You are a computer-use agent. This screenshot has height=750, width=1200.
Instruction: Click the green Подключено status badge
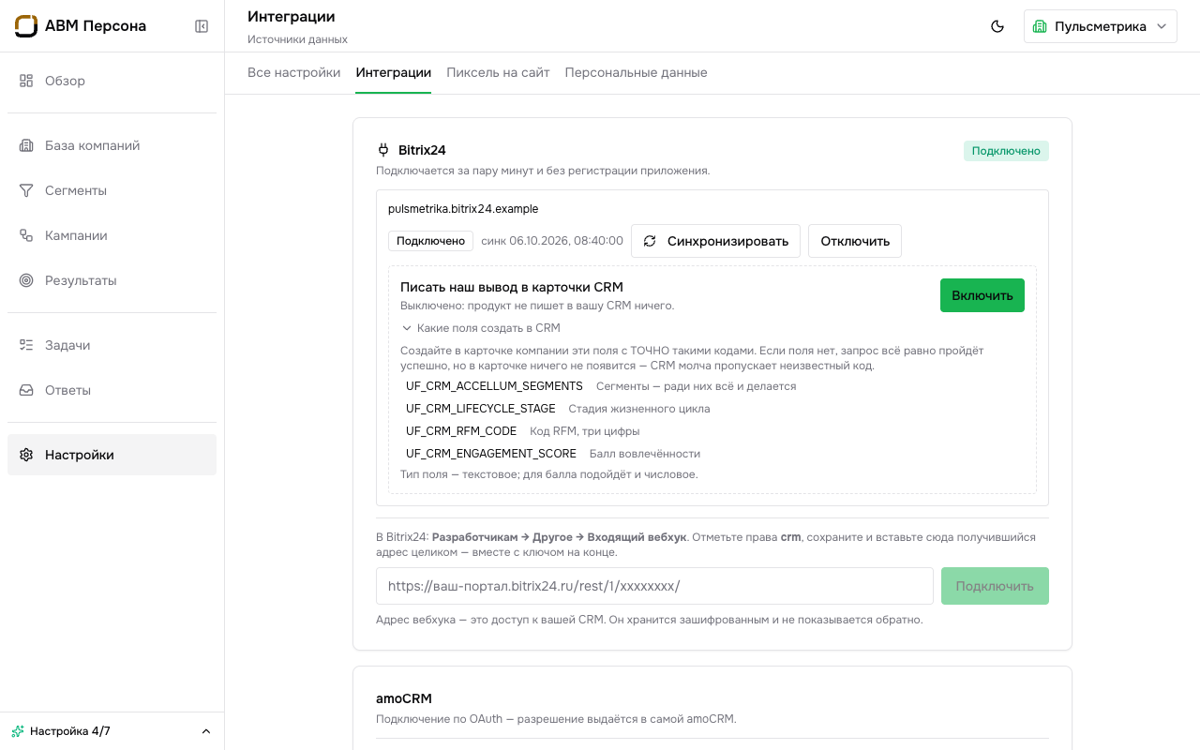tap(1006, 151)
